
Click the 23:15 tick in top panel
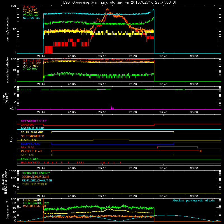pyautogui.click(x=102, y=56)
